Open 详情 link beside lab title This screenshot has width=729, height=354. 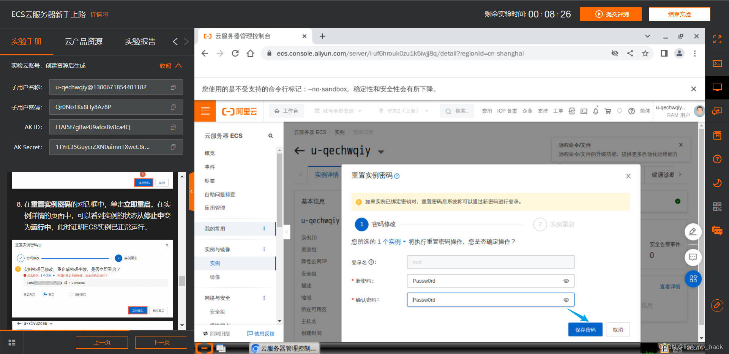tap(99, 14)
